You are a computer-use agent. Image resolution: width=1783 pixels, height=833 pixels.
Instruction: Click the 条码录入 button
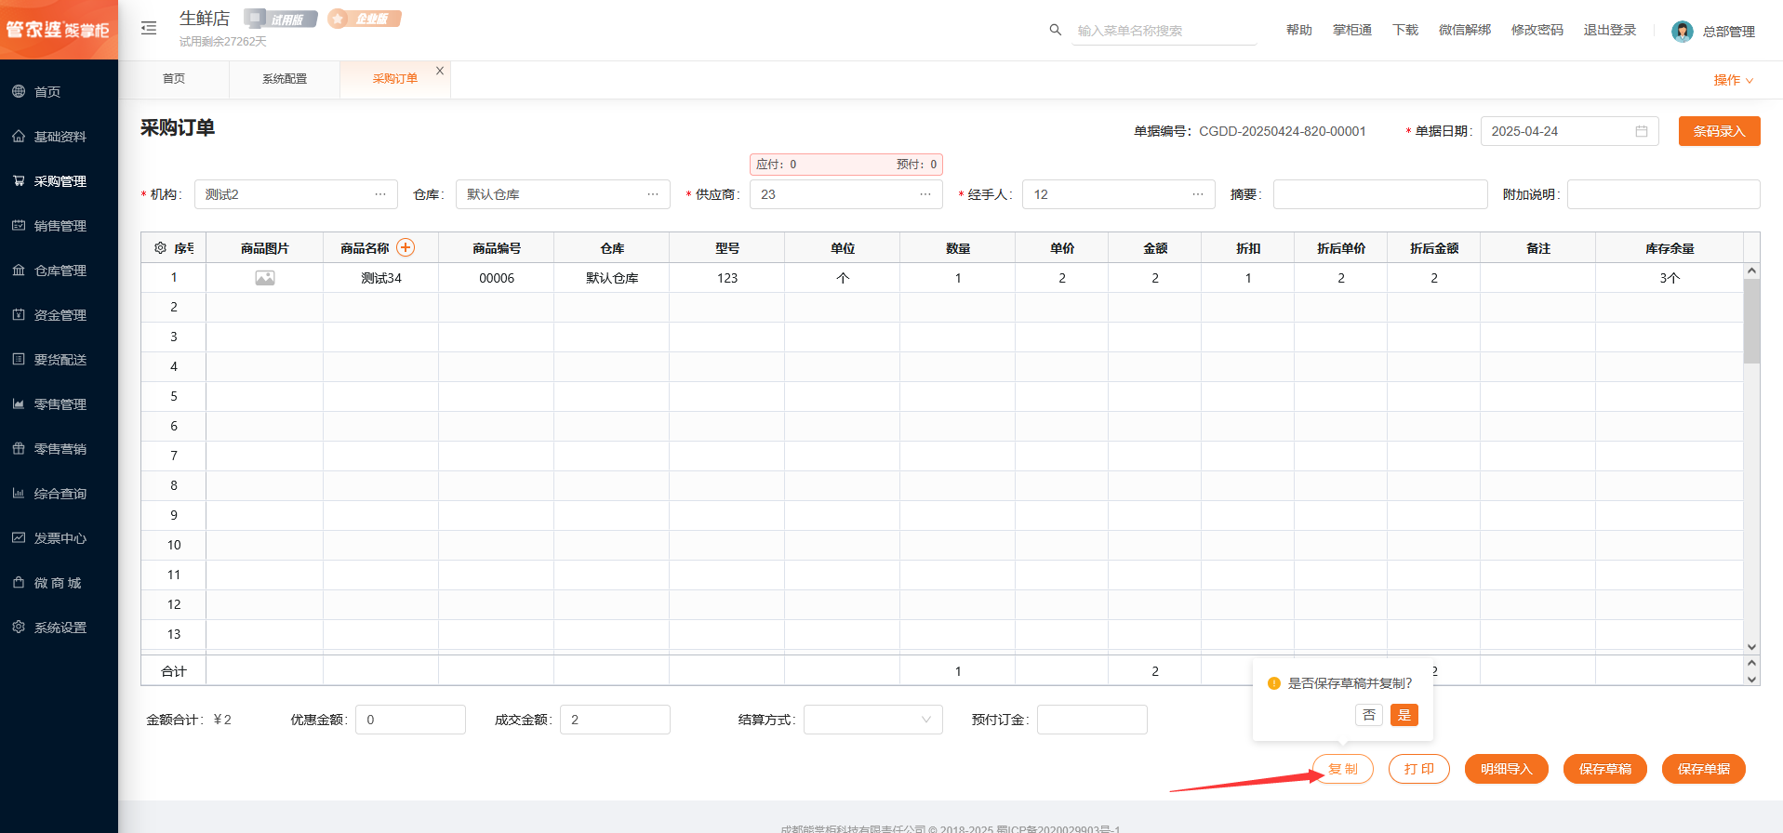1720,131
